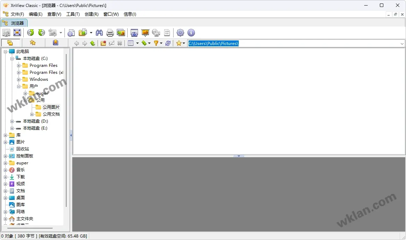This screenshot has height=240, width=406.
Task: Open the sort dropdown arrow
Action: coord(150,43)
